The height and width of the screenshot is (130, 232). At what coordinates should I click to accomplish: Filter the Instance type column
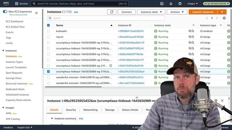(x=221, y=25)
